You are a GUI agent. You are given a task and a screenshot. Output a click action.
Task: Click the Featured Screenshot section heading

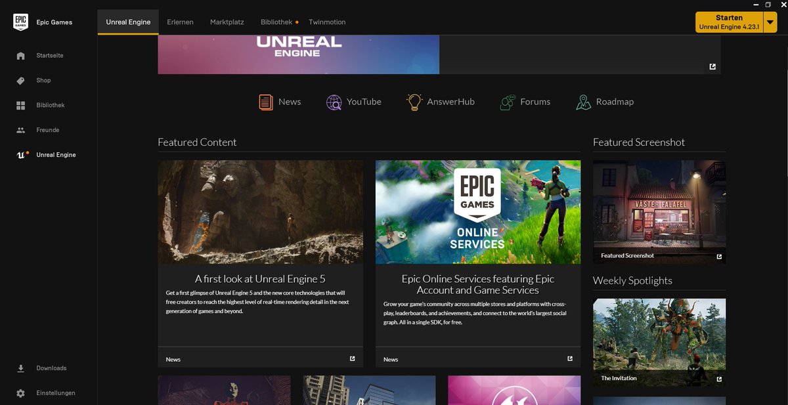coord(639,142)
